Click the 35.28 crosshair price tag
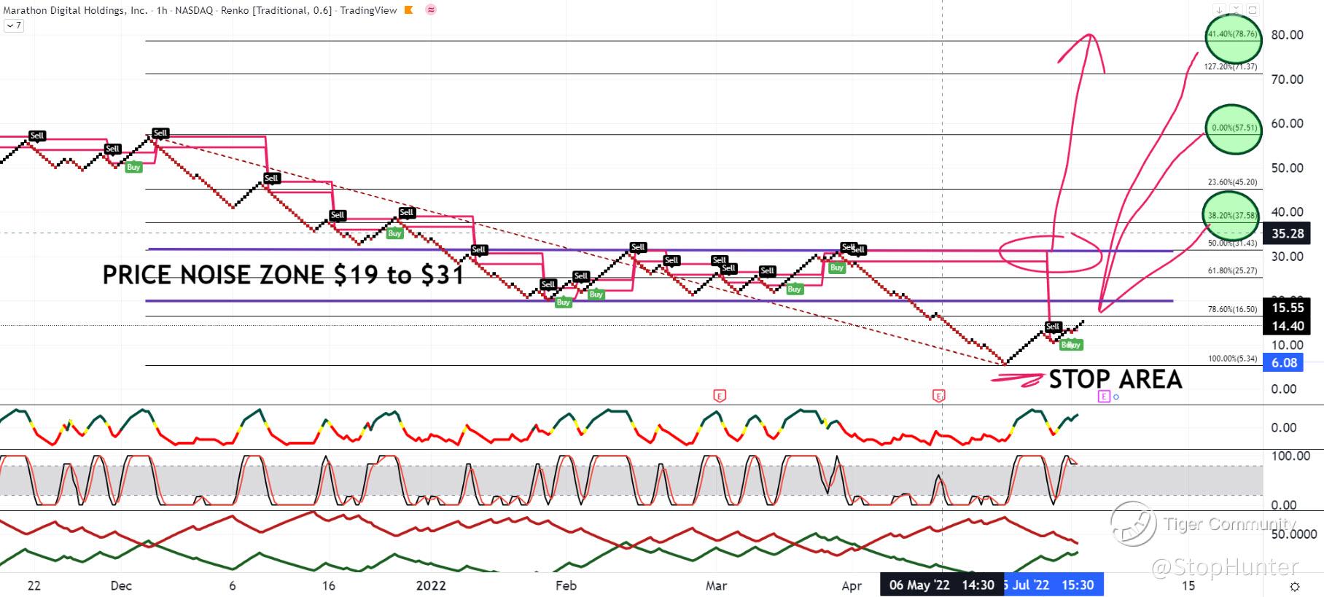 pyautogui.click(x=1288, y=234)
